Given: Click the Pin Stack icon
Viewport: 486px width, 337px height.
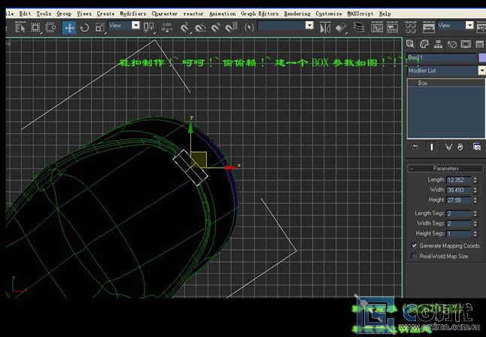Looking at the screenshot, I should (x=415, y=147).
